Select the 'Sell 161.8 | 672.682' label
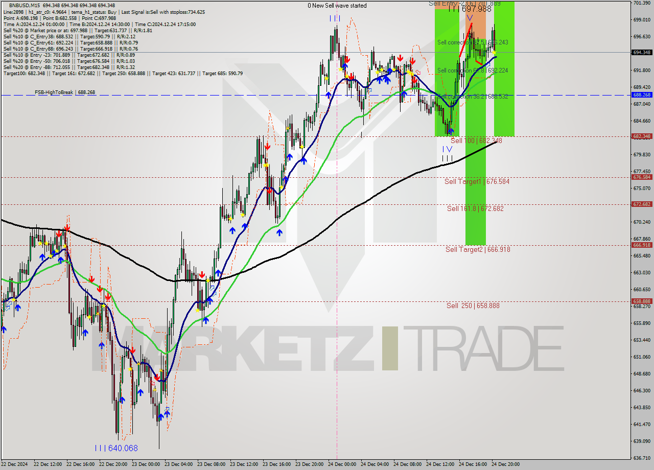 [x=475, y=208]
